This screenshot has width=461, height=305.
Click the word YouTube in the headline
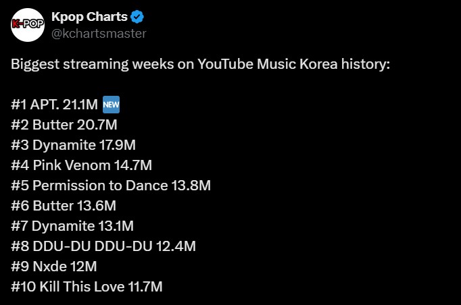click(x=225, y=64)
